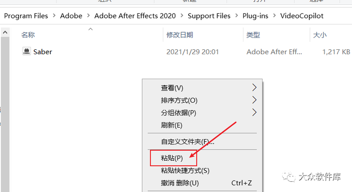Expand the chevron after Program Files
Viewport: 352px width, 192px height.
pos(54,16)
